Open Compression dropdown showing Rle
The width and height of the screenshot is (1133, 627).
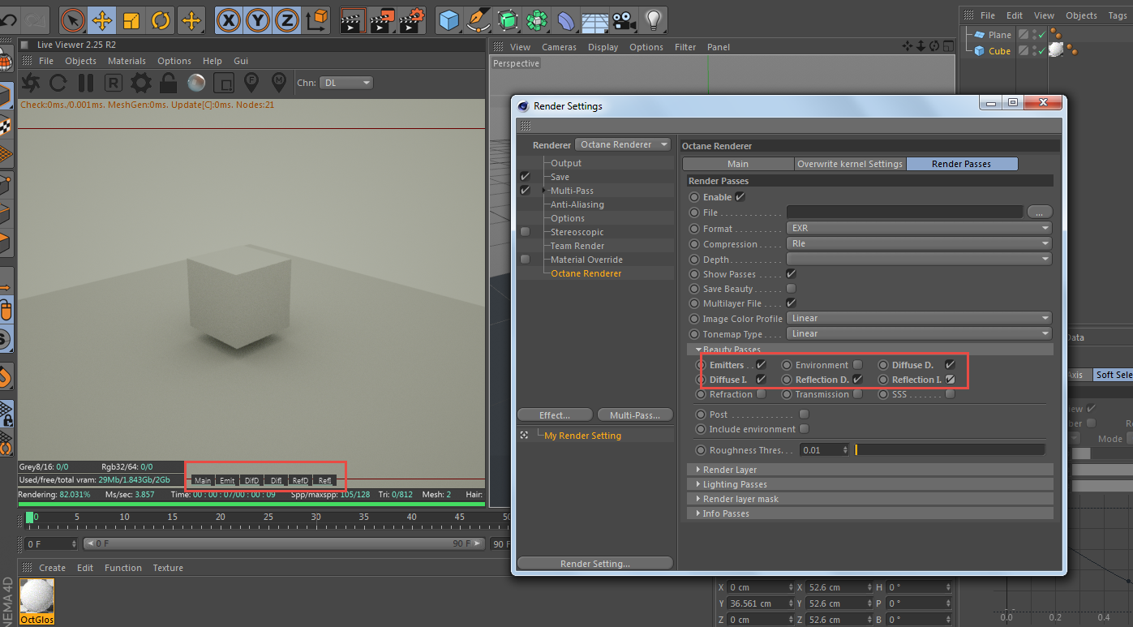[919, 244]
